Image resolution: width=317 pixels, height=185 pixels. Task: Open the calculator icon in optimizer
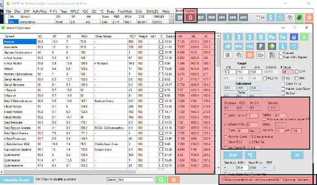click(x=294, y=37)
